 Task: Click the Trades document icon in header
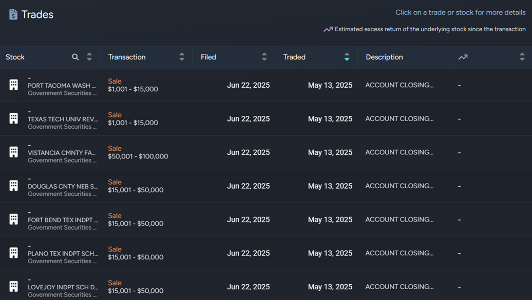tap(13, 15)
